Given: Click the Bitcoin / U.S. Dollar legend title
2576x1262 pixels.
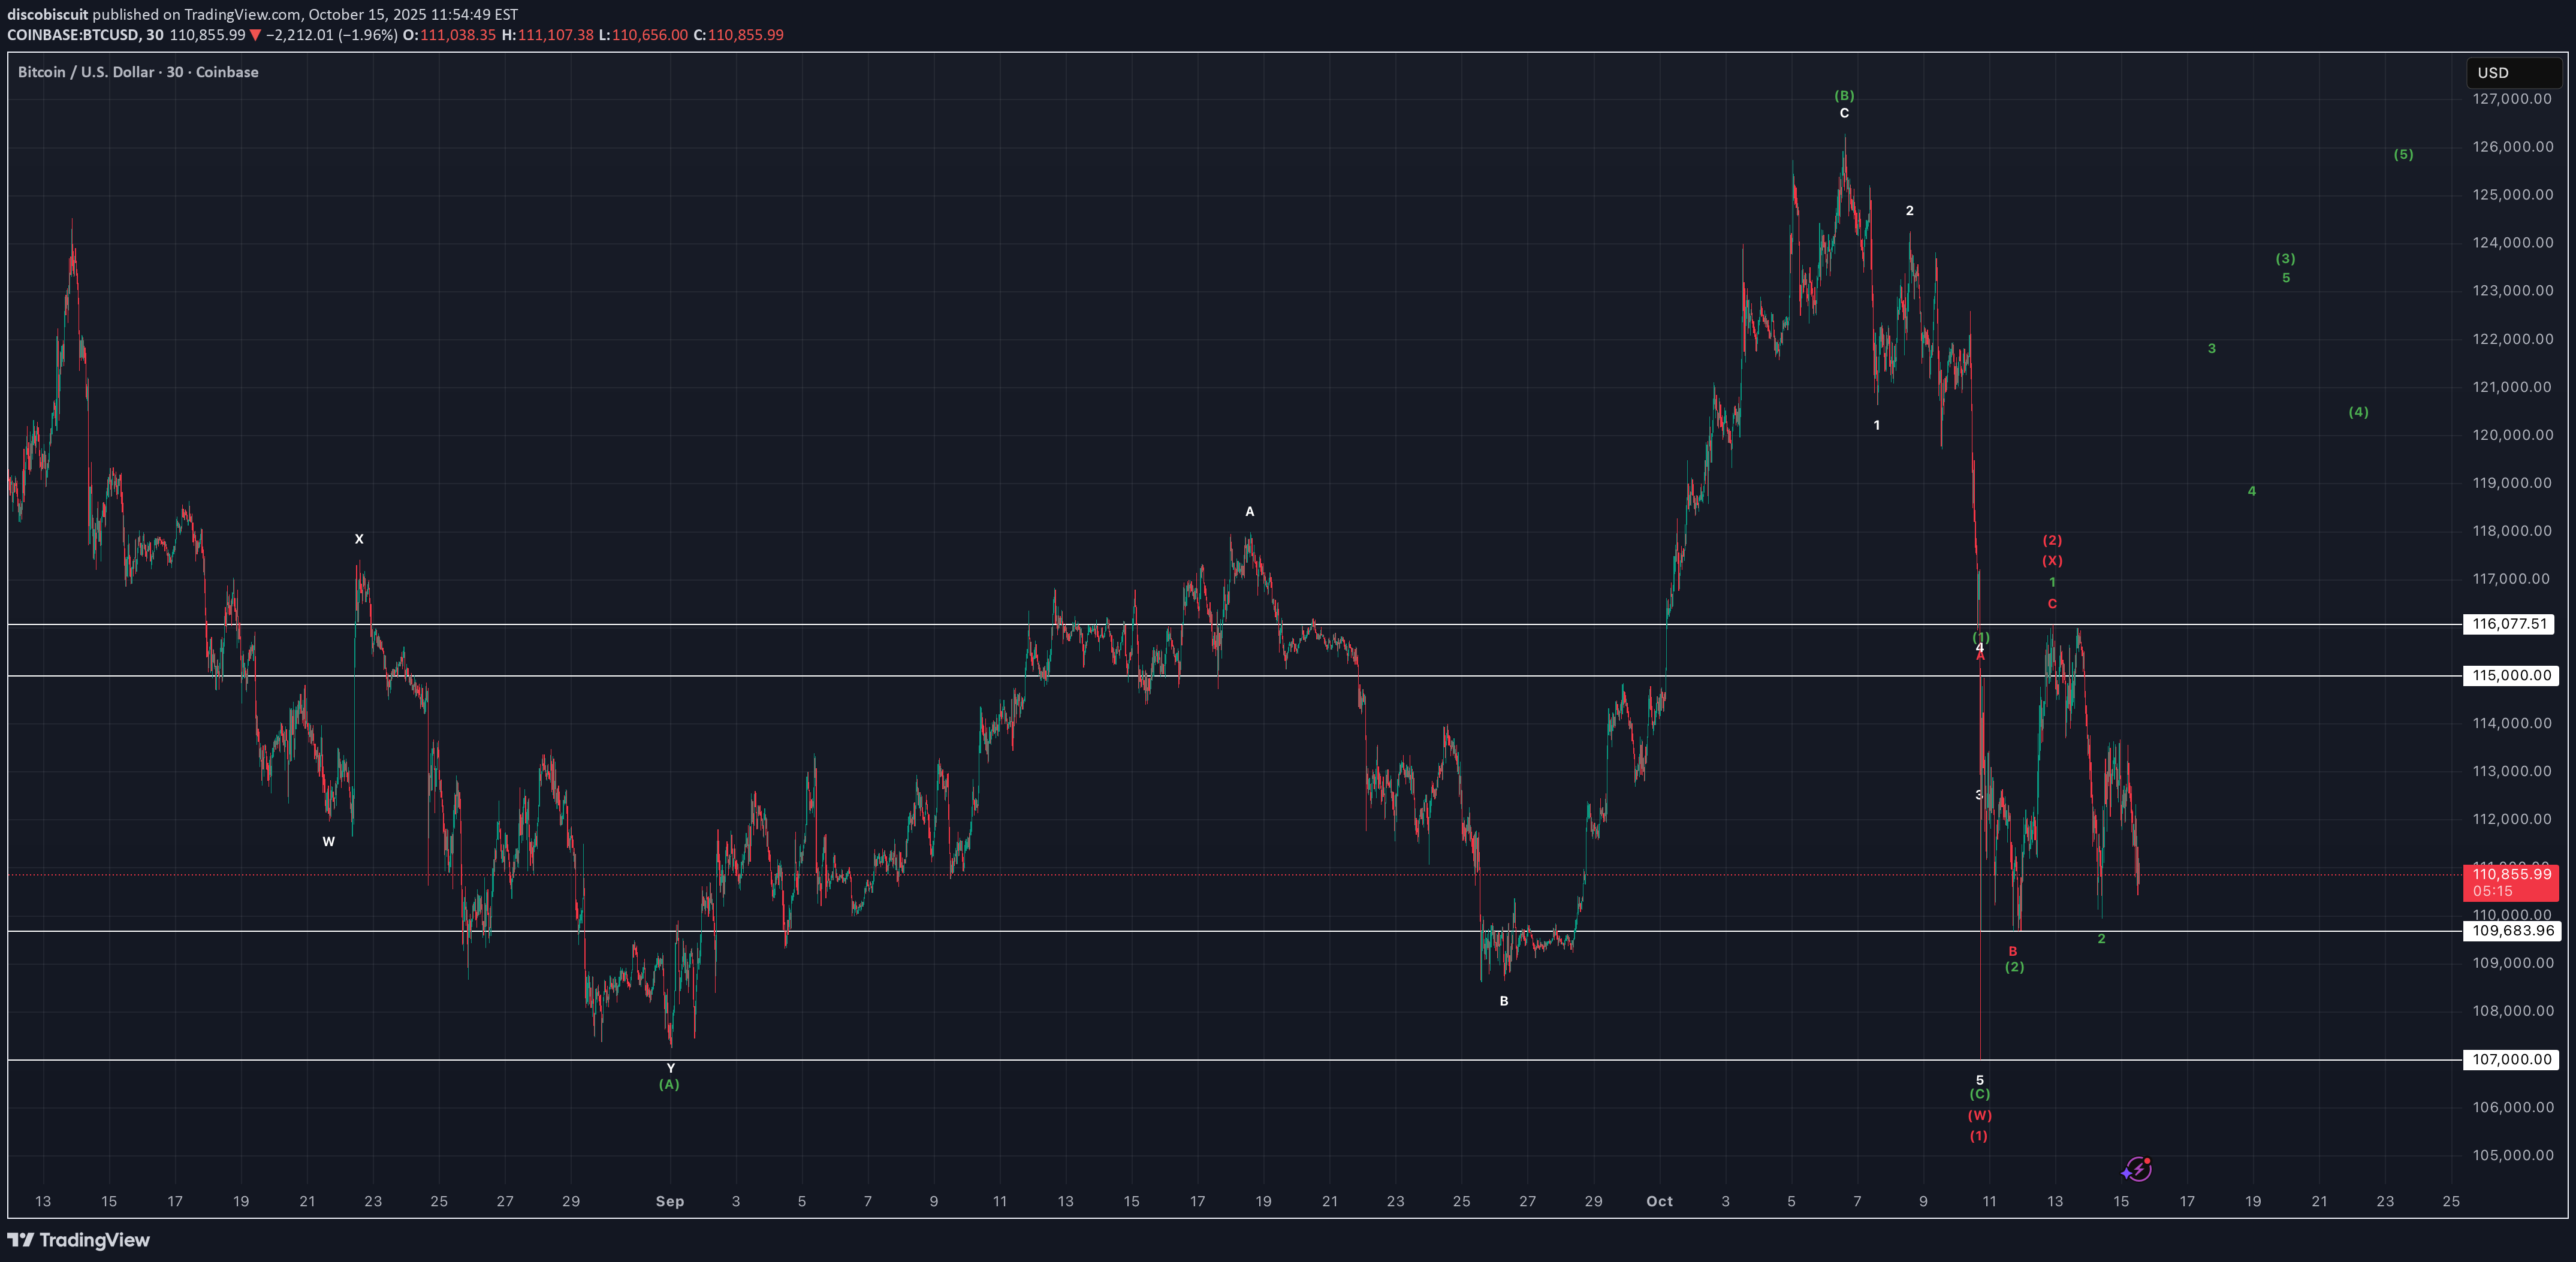Looking at the screenshot, I should click(85, 71).
